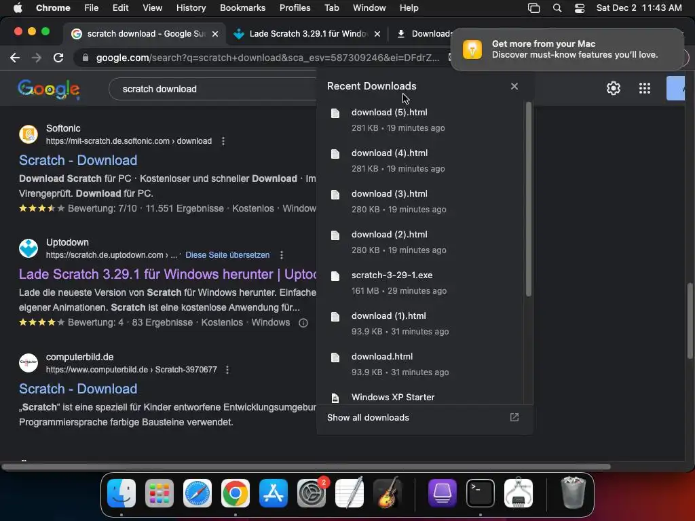Close the Recent Downloads panel
The width and height of the screenshot is (695, 521).
point(514,86)
